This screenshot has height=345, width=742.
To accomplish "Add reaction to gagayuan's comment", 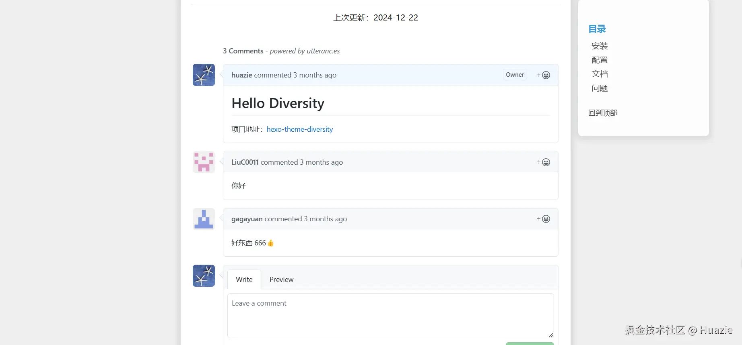I will click(x=543, y=219).
